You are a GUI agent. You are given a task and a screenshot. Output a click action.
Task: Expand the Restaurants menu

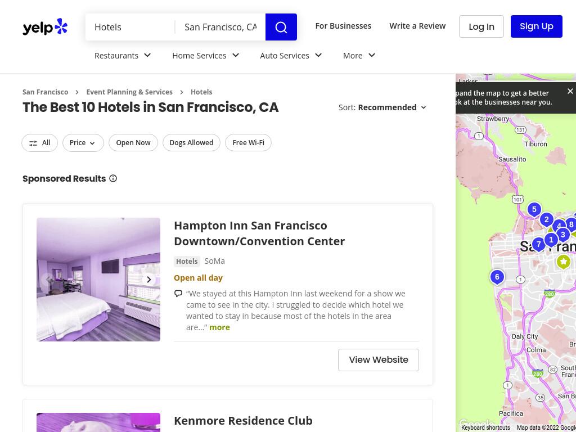[123, 56]
